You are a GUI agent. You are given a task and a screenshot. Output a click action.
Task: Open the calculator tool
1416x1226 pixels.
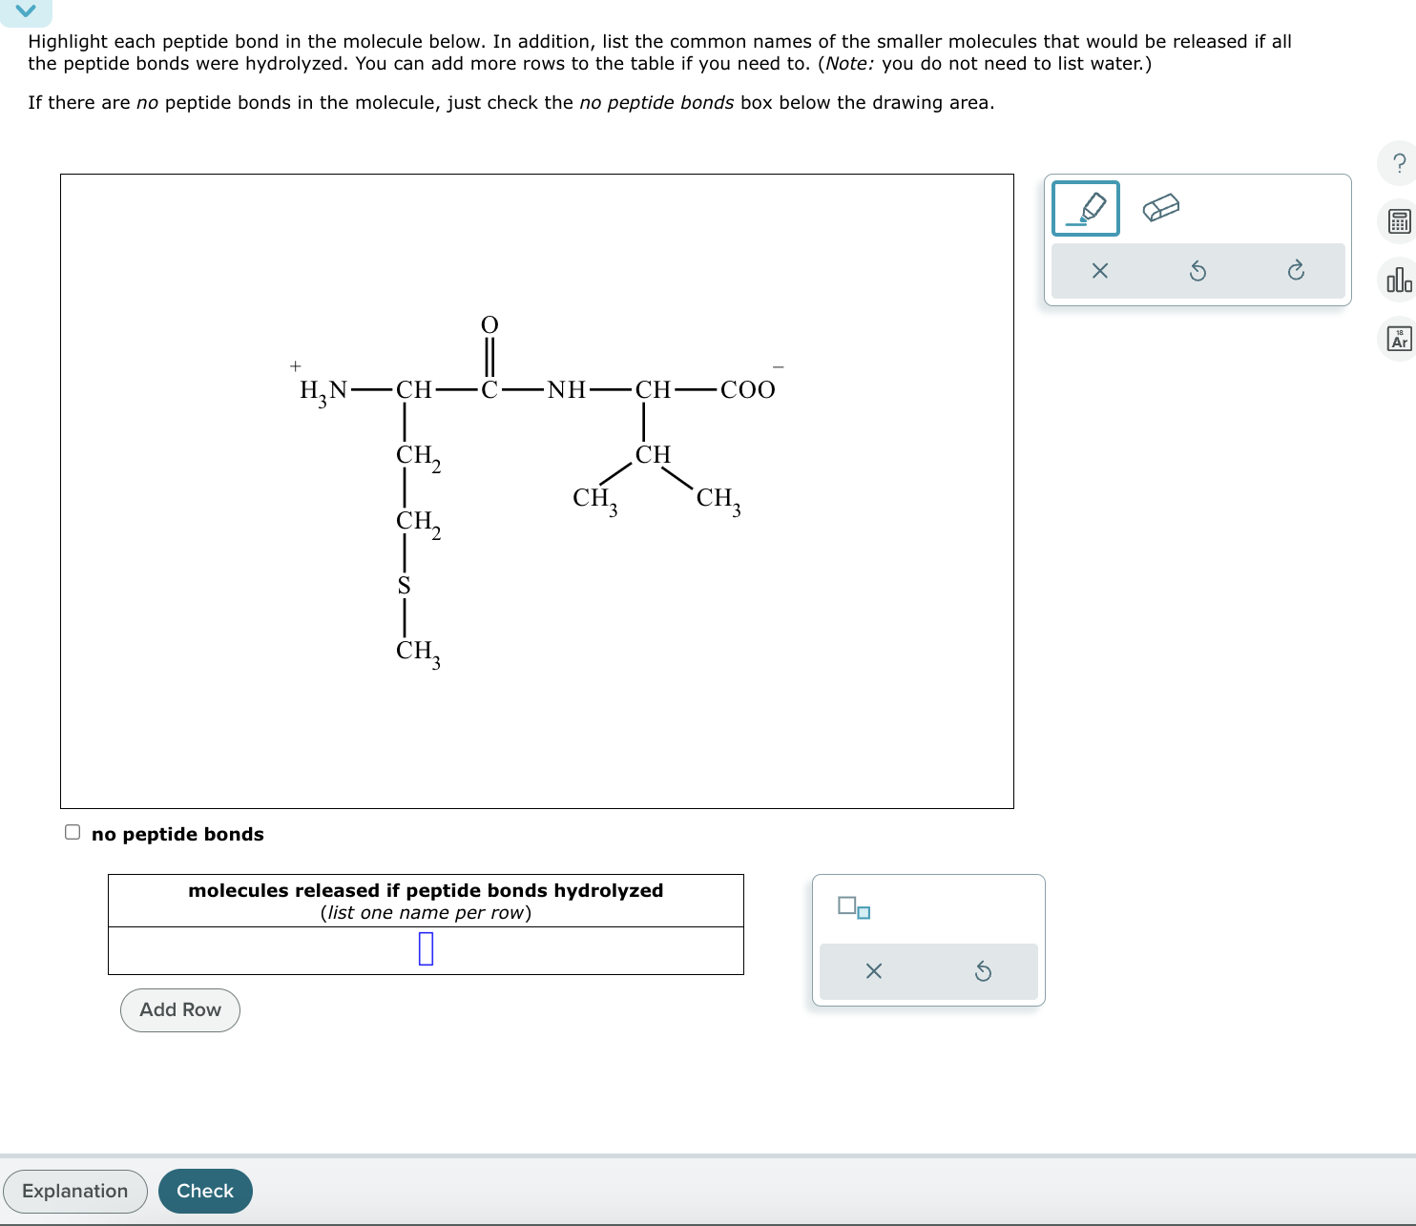point(1397,221)
